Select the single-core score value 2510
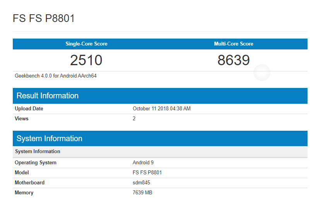 tap(86, 60)
